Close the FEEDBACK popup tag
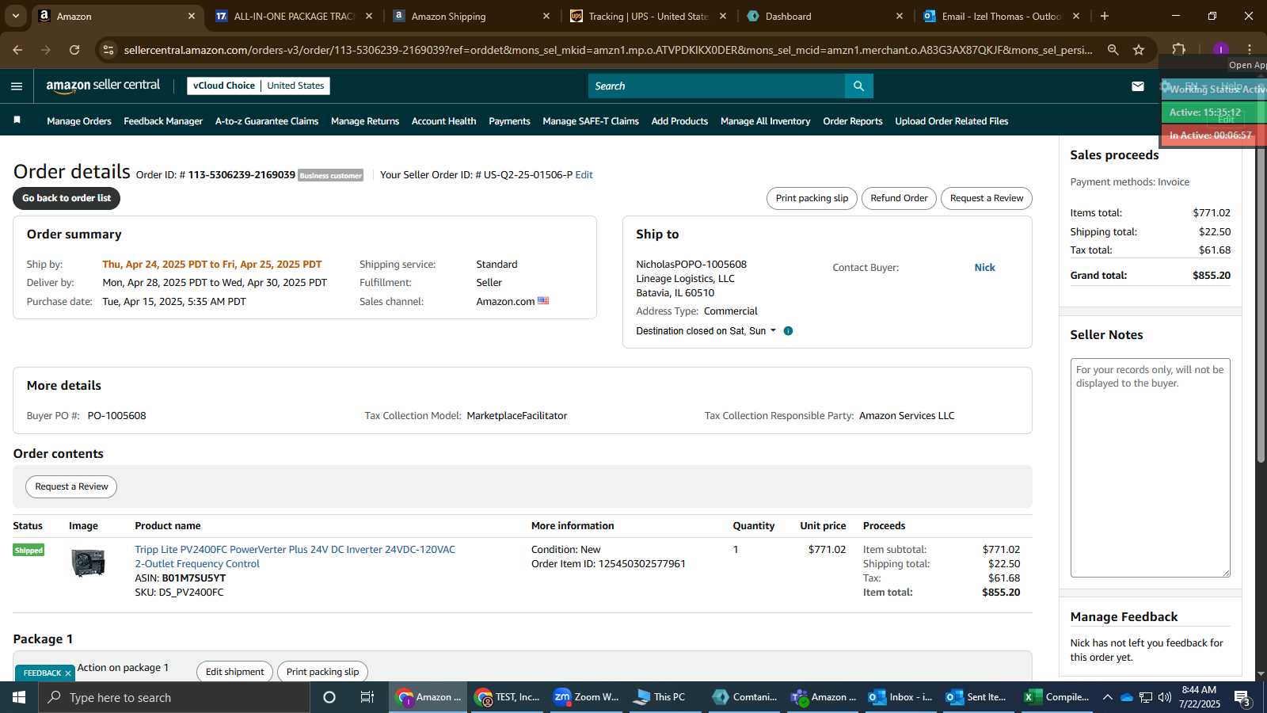Image resolution: width=1267 pixels, height=713 pixels. [68, 673]
